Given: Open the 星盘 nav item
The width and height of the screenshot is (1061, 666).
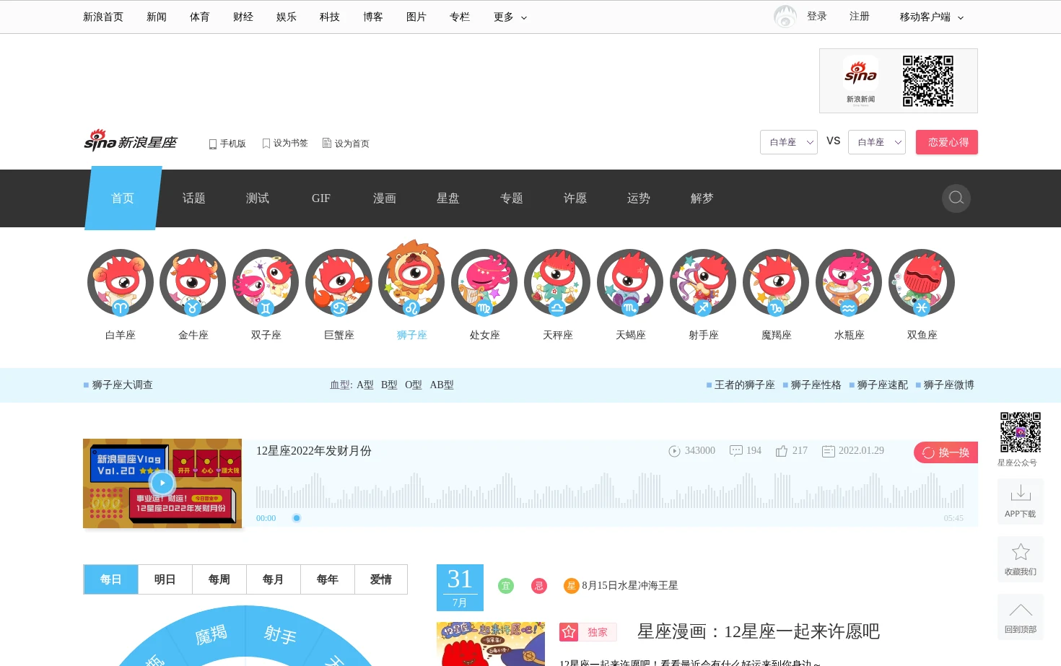Looking at the screenshot, I should tap(448, 198).
